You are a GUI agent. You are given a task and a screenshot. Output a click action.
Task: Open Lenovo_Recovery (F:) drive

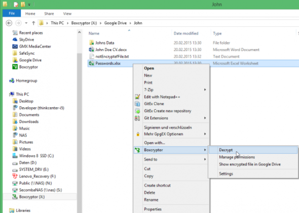pyautogui.click(x=38, y=176)
